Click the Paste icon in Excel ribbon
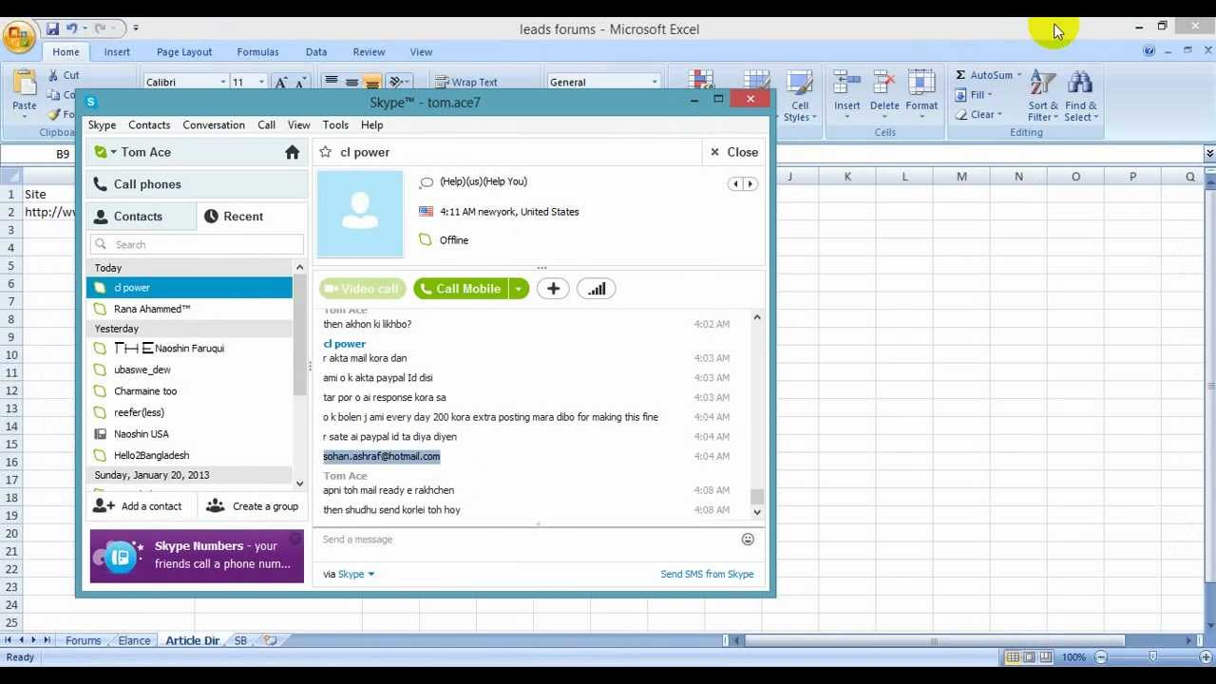 pyautogui.click(x=25, y=84)
